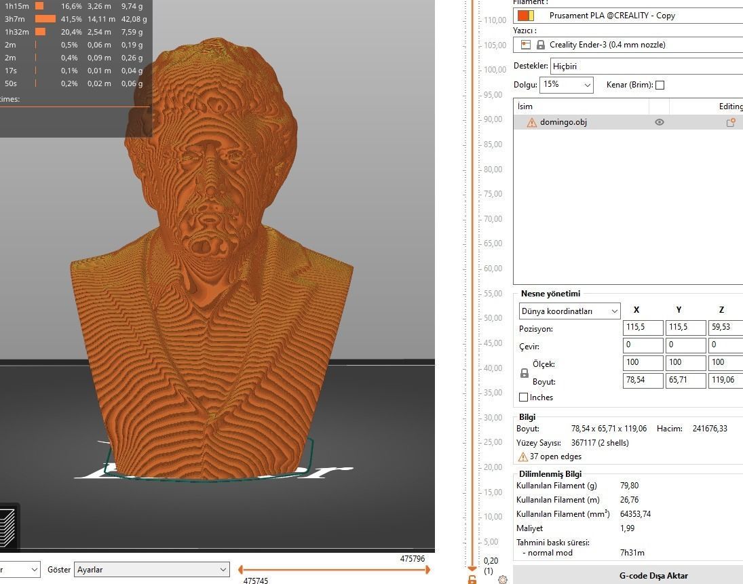Click the 100,00 mark on the layer ruler
This screenshot has height=584, width=743.
tap(495, 70)
